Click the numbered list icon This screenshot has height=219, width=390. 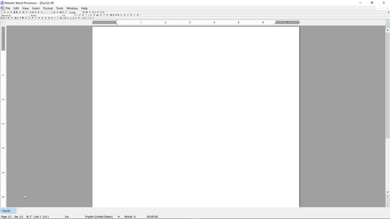pyautogui.click(x=128, y=15)
